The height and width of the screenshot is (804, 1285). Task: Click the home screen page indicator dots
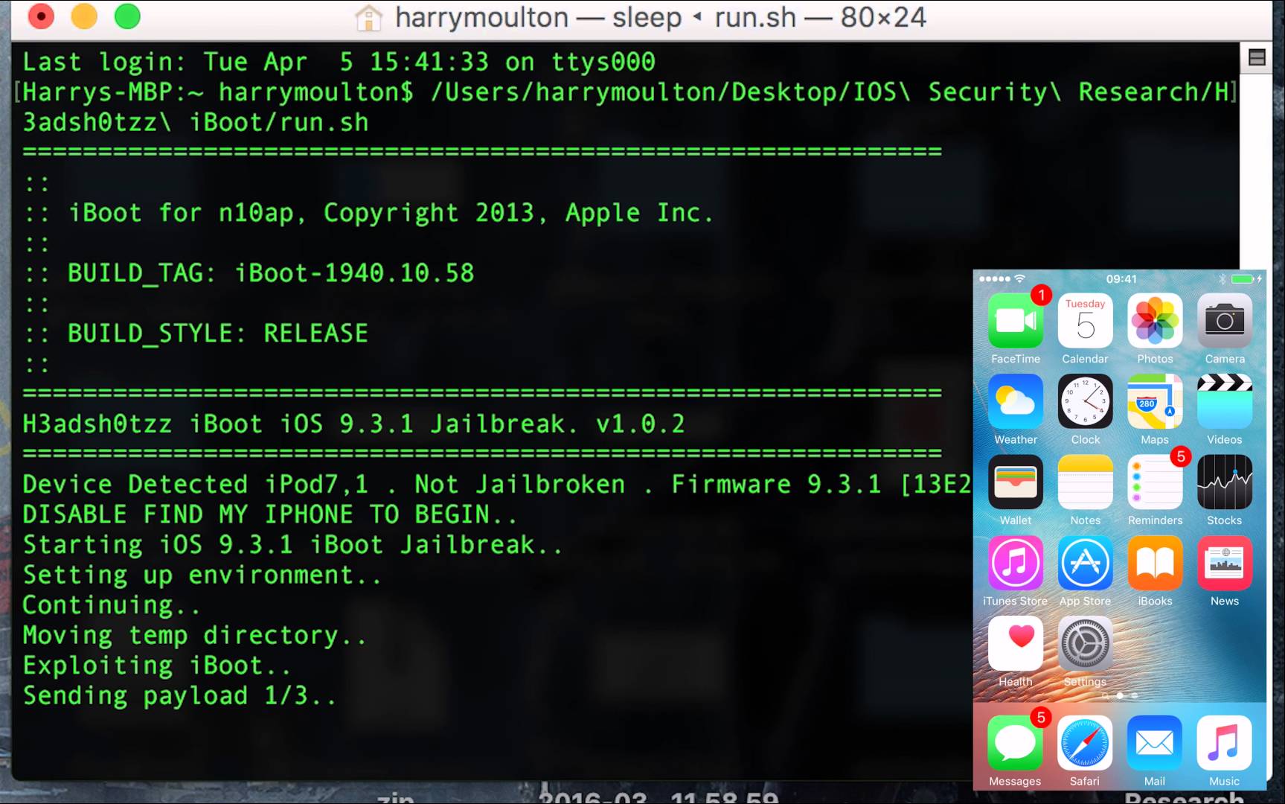(x=1120, y=695)
